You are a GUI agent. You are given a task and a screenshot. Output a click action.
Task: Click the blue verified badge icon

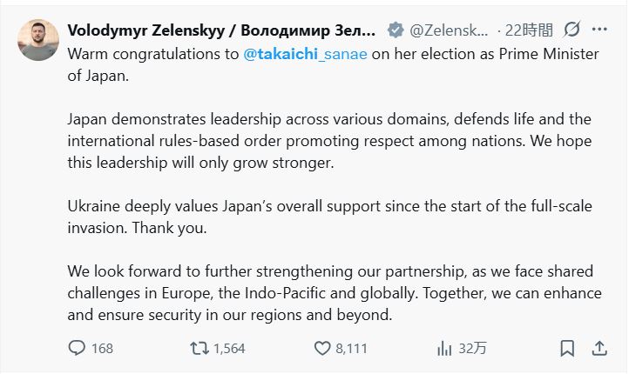395,30
